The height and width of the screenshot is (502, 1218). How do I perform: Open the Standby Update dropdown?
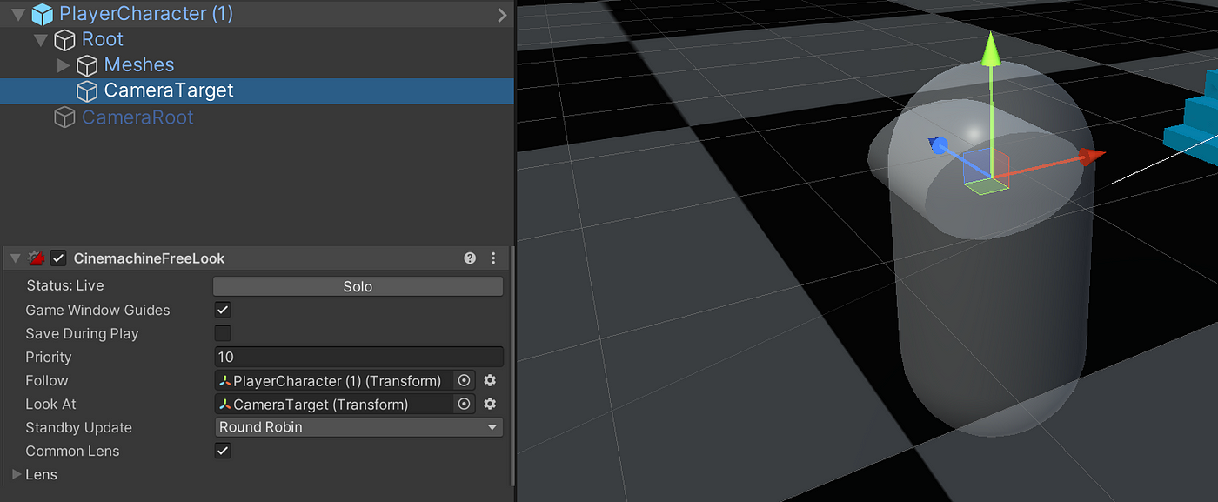pos(358,427)
